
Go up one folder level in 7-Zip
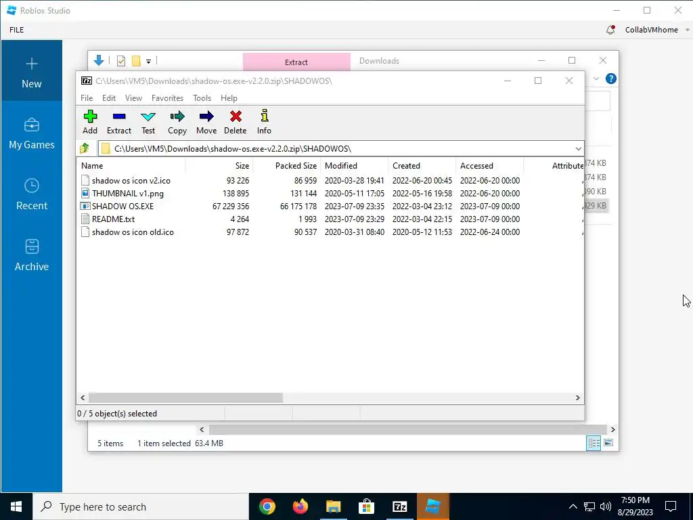coord(85,148)
